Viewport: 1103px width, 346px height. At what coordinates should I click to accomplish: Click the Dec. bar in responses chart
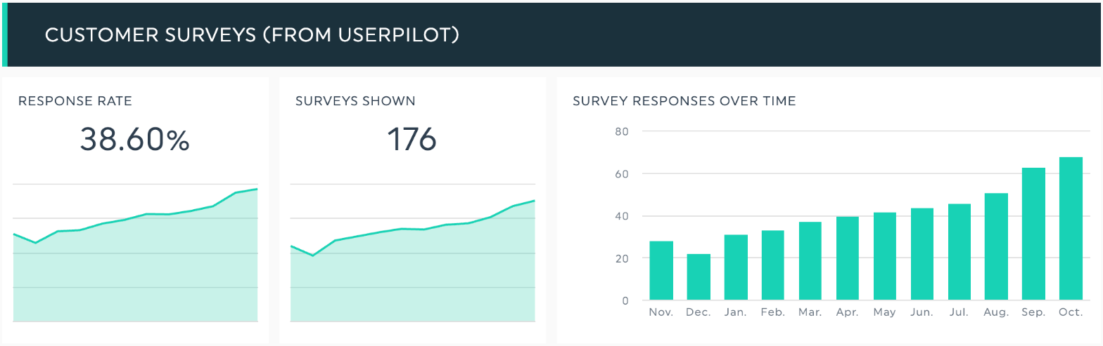coord(699,277)
